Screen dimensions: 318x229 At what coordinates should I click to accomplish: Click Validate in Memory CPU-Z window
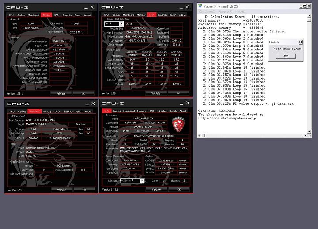61,94
